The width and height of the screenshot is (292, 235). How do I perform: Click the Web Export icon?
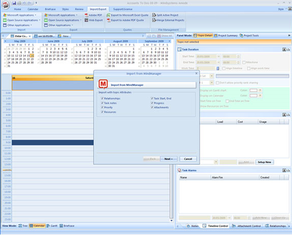pyautogui.click(x=86, y=20)
